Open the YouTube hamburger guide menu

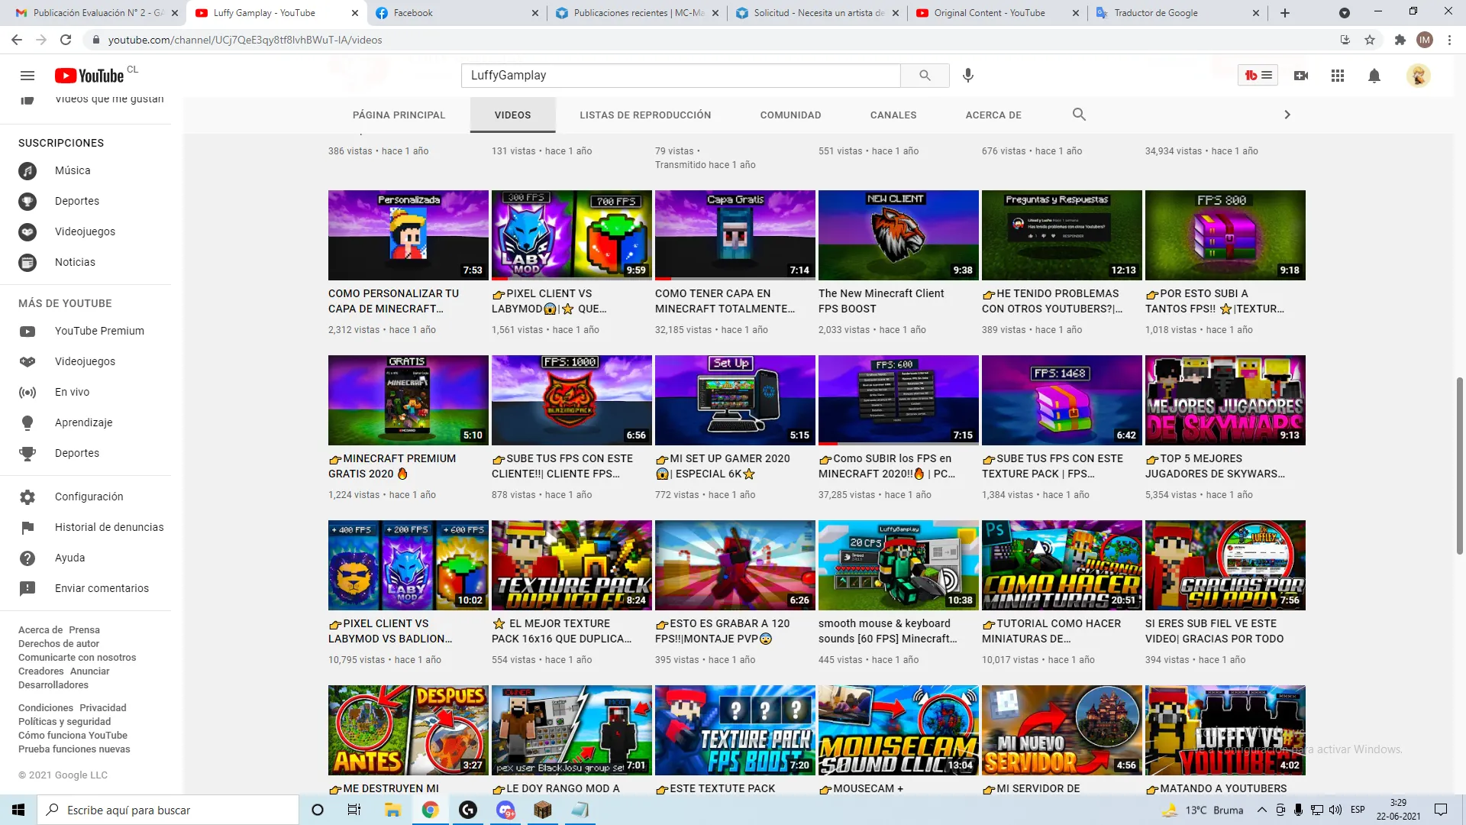(x=27, y=76)
